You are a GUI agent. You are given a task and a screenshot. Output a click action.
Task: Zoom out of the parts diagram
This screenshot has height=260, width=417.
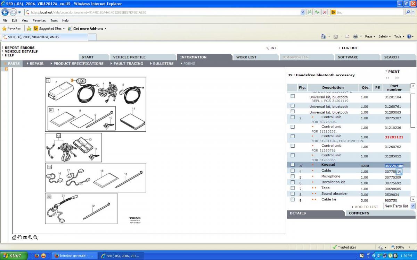(35, 237)
